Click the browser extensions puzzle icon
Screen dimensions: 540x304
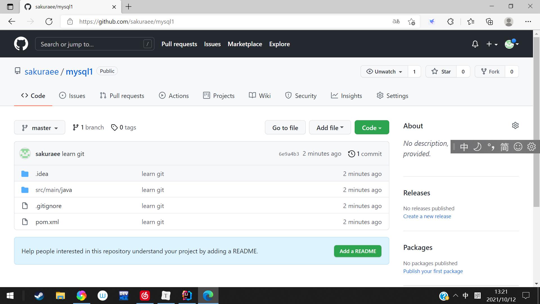pyautogui.click(x=450, y=22)
